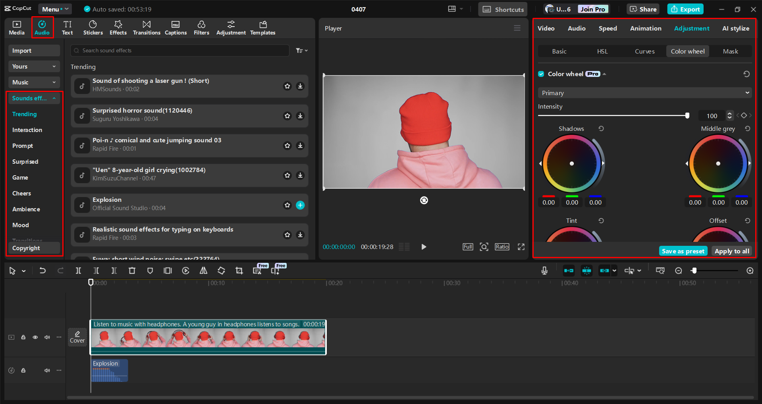Click the Apply to all button
Viewport: 762px width, 404px height.
(731, 251)
